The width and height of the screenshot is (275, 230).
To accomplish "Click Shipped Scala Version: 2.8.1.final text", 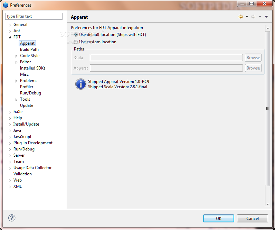I will tap(117, 87).
